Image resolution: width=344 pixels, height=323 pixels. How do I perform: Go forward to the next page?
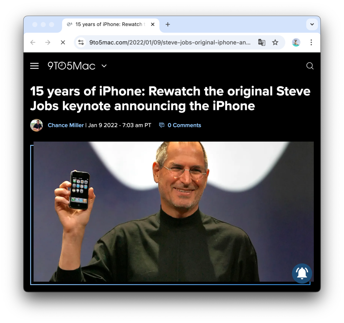point(48,42)
